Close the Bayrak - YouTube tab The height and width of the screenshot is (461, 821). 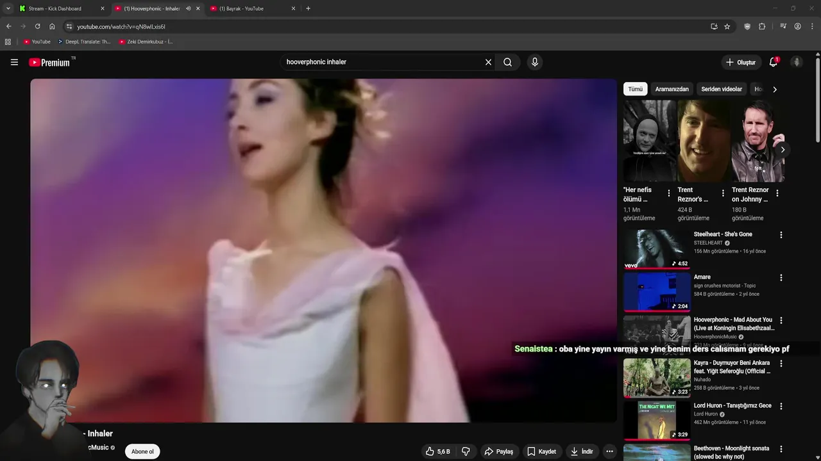tap(294, 8)
